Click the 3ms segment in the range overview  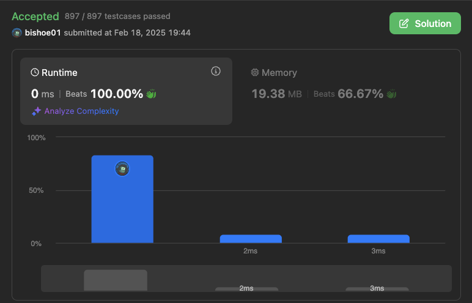377,289
